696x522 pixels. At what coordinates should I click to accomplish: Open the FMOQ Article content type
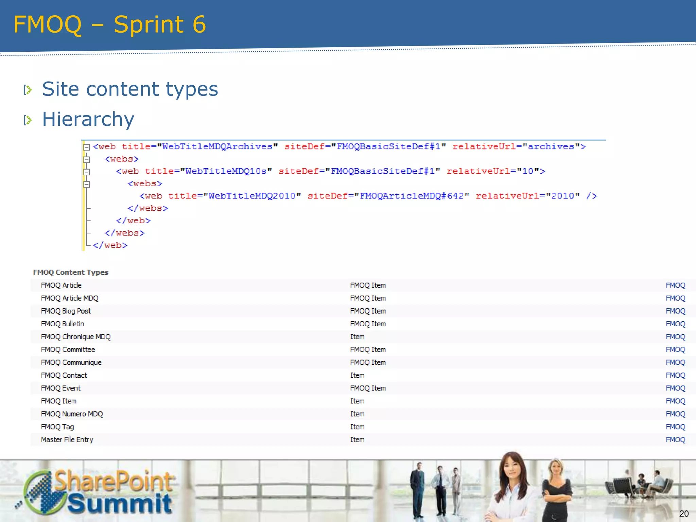coord(61,285)
